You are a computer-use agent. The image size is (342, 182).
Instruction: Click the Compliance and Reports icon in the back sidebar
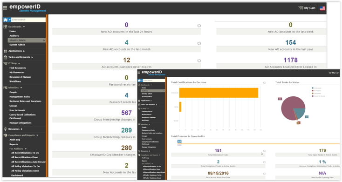pos(5,135)
